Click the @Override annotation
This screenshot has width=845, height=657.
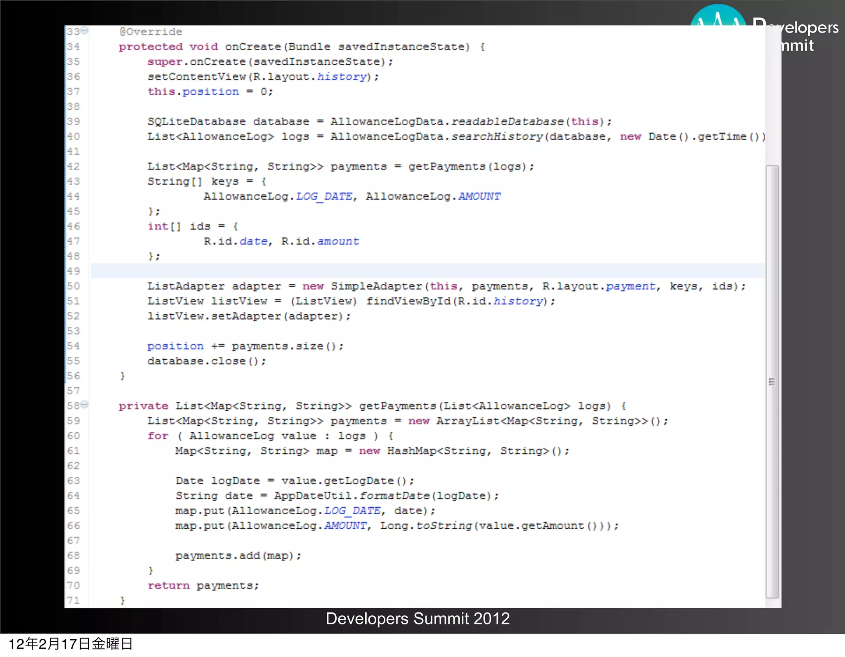(151, 32)
